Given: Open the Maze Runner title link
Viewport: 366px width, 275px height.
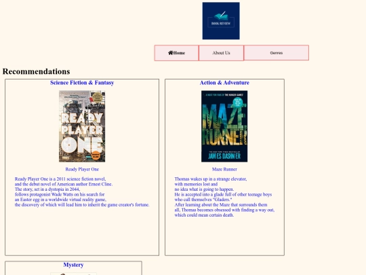Looking at the screenshot, I should [x=224, y=169].
